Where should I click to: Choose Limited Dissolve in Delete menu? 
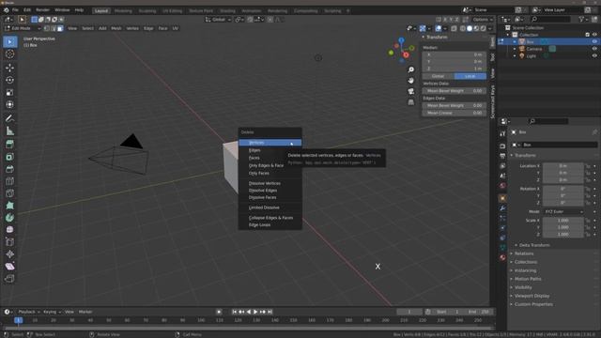pos(270,207)
